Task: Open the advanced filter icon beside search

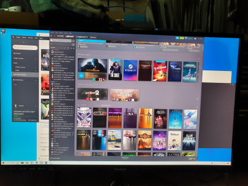Action: point(73,45)
